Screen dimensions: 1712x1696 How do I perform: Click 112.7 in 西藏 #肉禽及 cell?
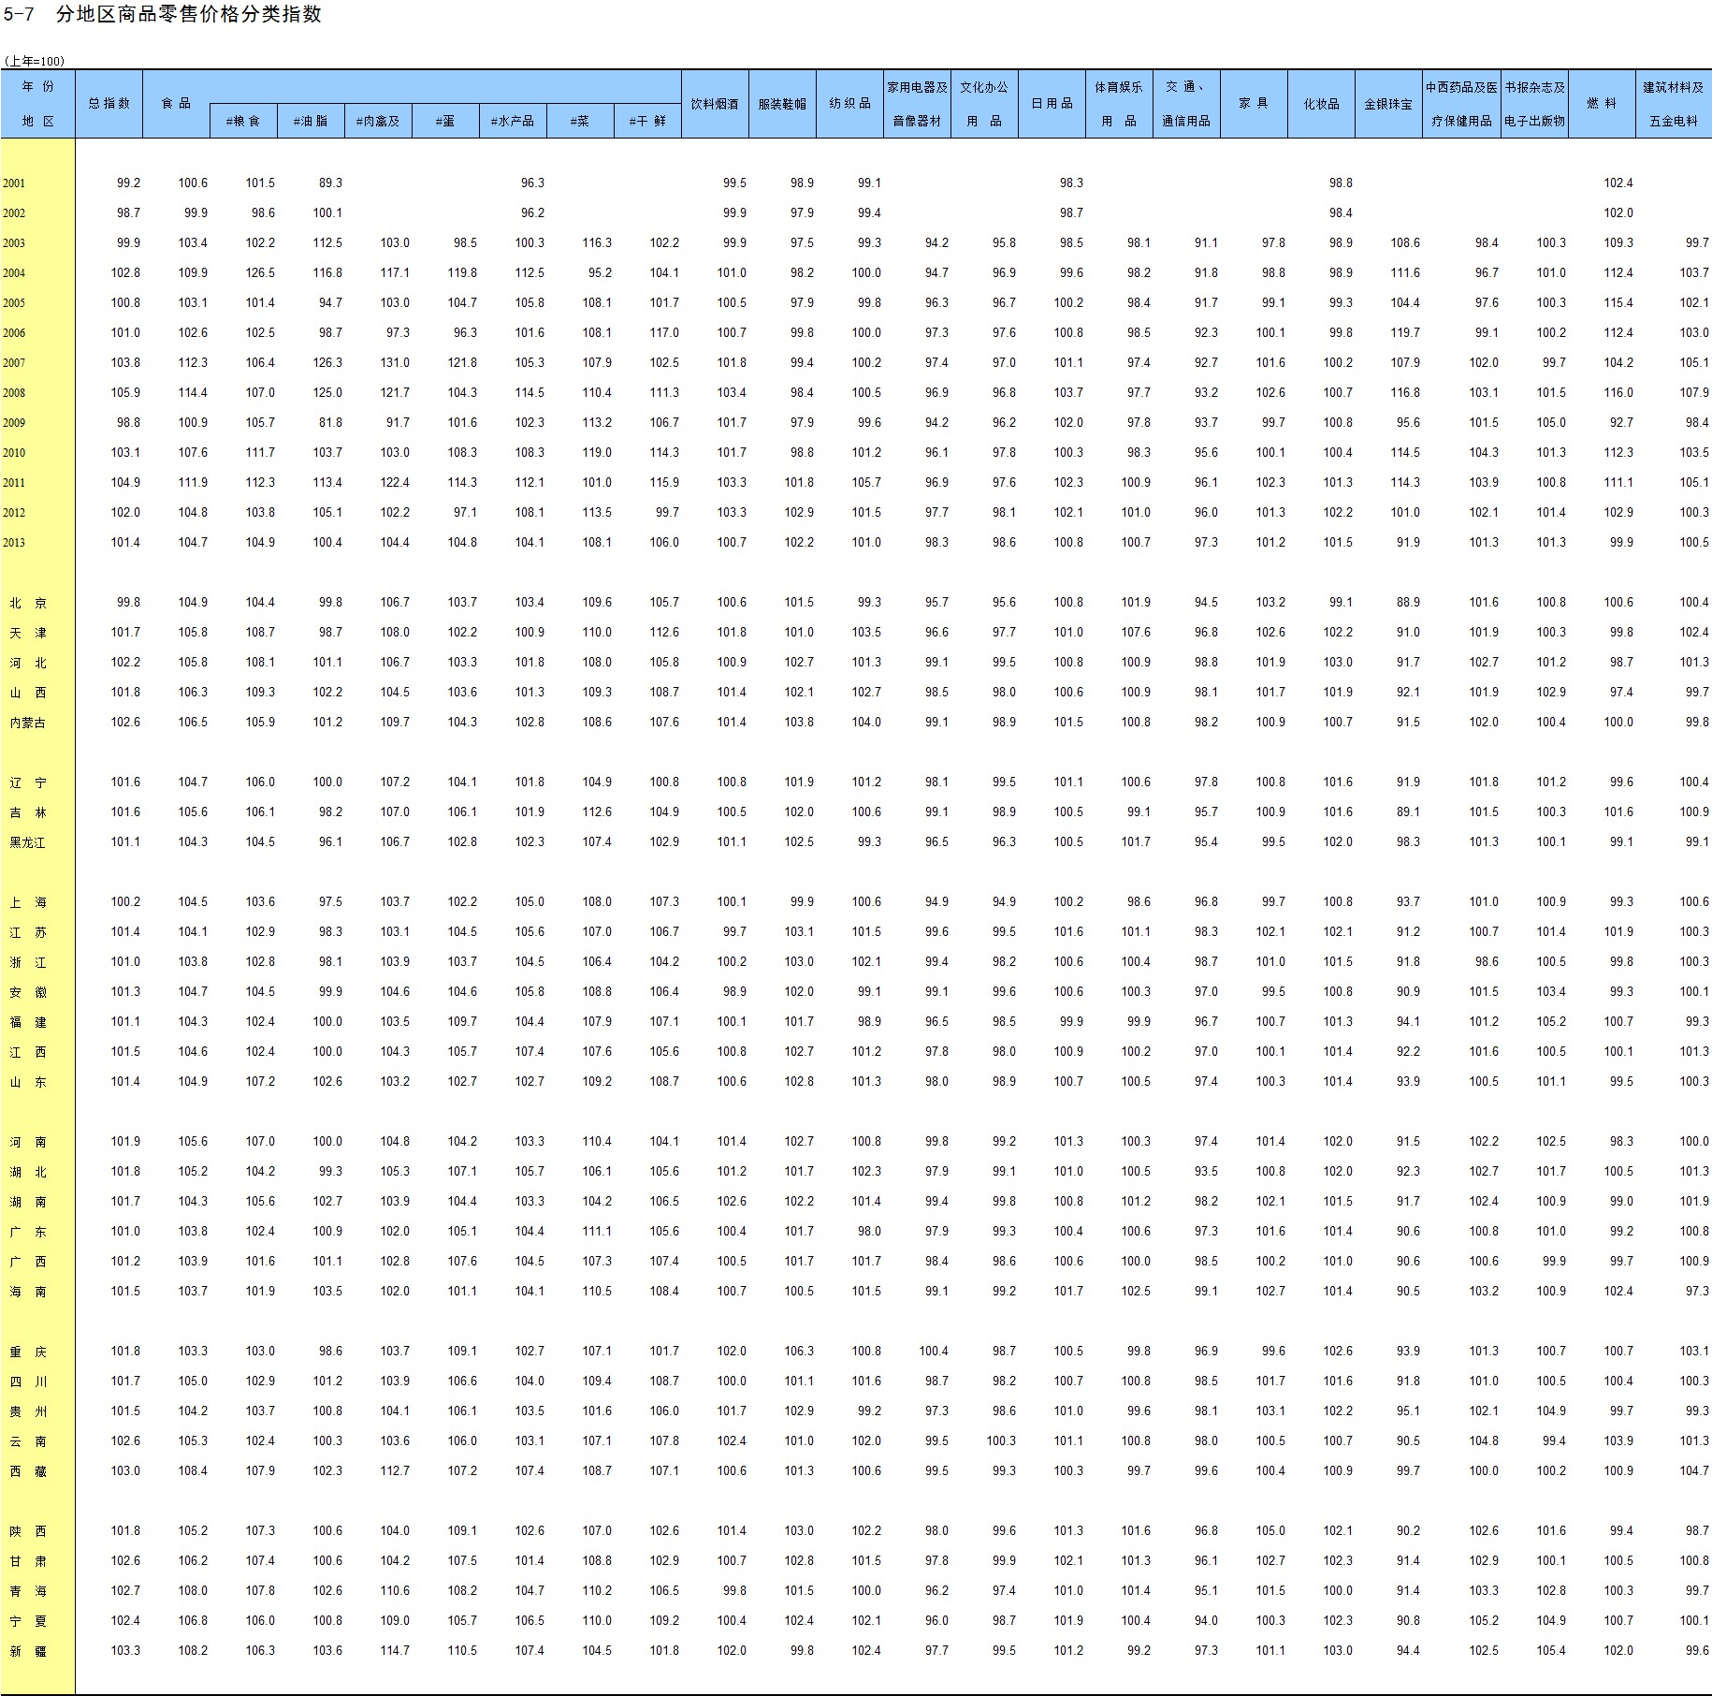point(395,1470)
